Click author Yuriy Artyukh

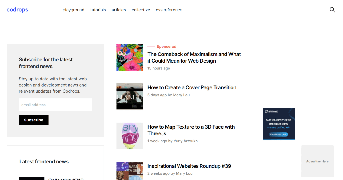click(186, 141)
